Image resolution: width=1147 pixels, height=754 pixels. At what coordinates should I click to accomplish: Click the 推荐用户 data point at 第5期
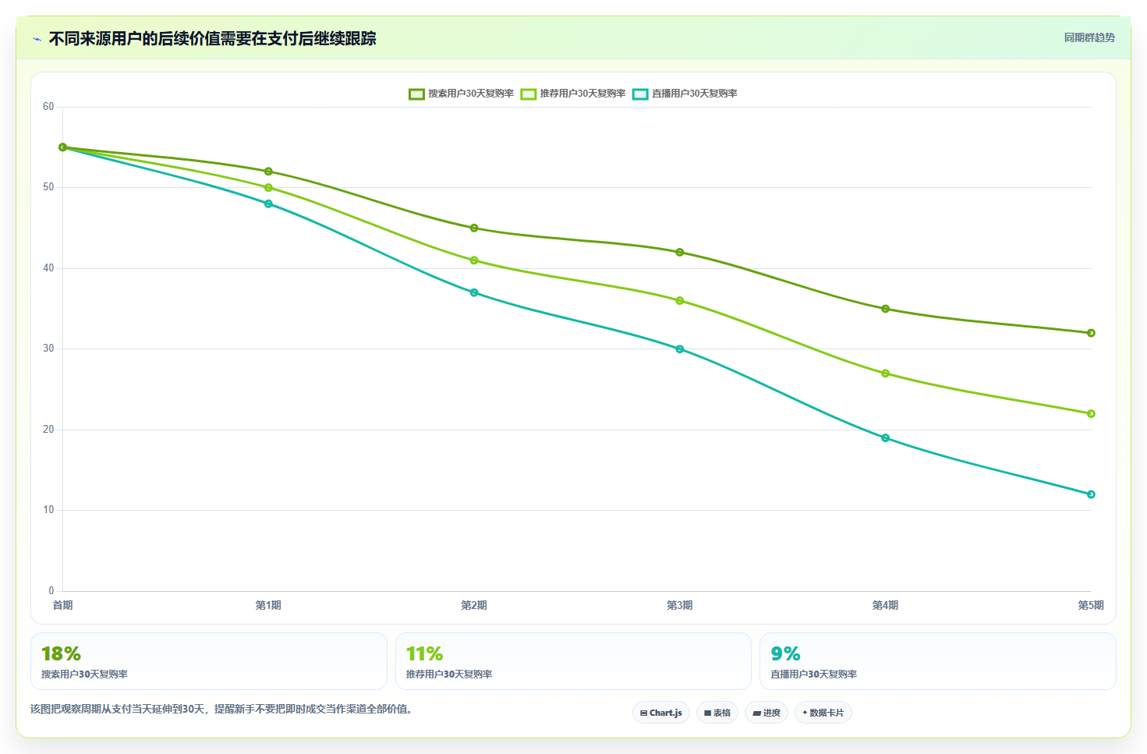point(1091,413)
